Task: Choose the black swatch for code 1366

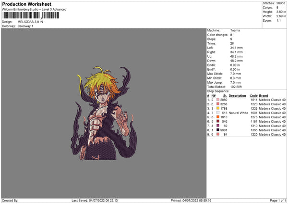Action: (218, 130)
